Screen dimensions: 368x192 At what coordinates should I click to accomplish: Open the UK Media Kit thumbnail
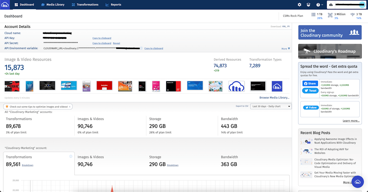pos(12,86)
